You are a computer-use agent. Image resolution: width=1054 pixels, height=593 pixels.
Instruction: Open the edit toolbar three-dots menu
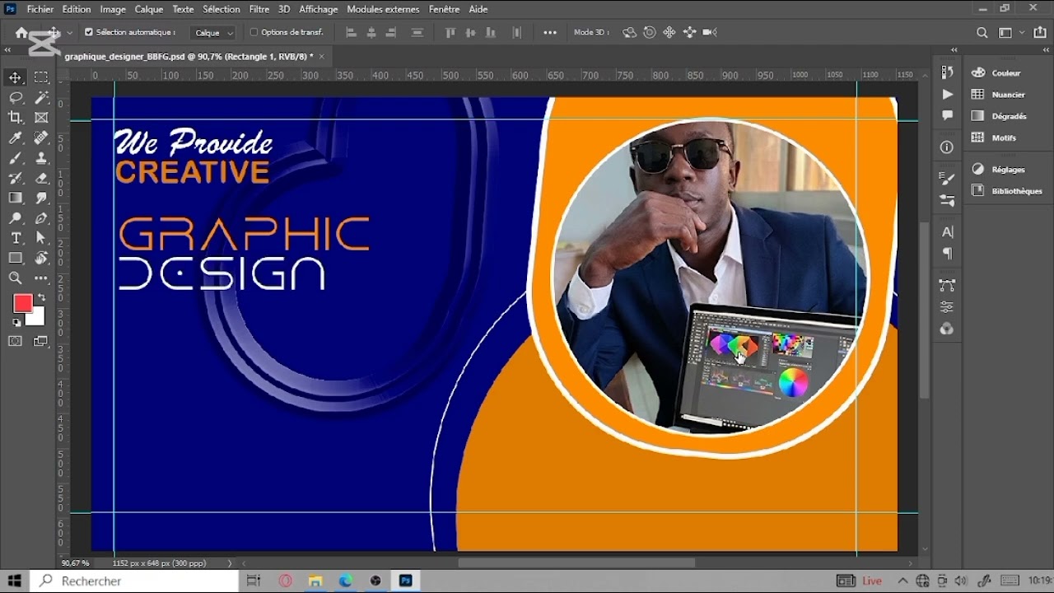[41, 278]
